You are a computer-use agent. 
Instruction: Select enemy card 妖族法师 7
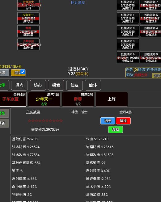click(150, 5)
